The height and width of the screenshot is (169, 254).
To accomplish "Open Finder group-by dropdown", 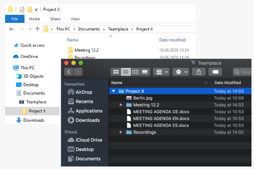I will click(x=161, y=72).
